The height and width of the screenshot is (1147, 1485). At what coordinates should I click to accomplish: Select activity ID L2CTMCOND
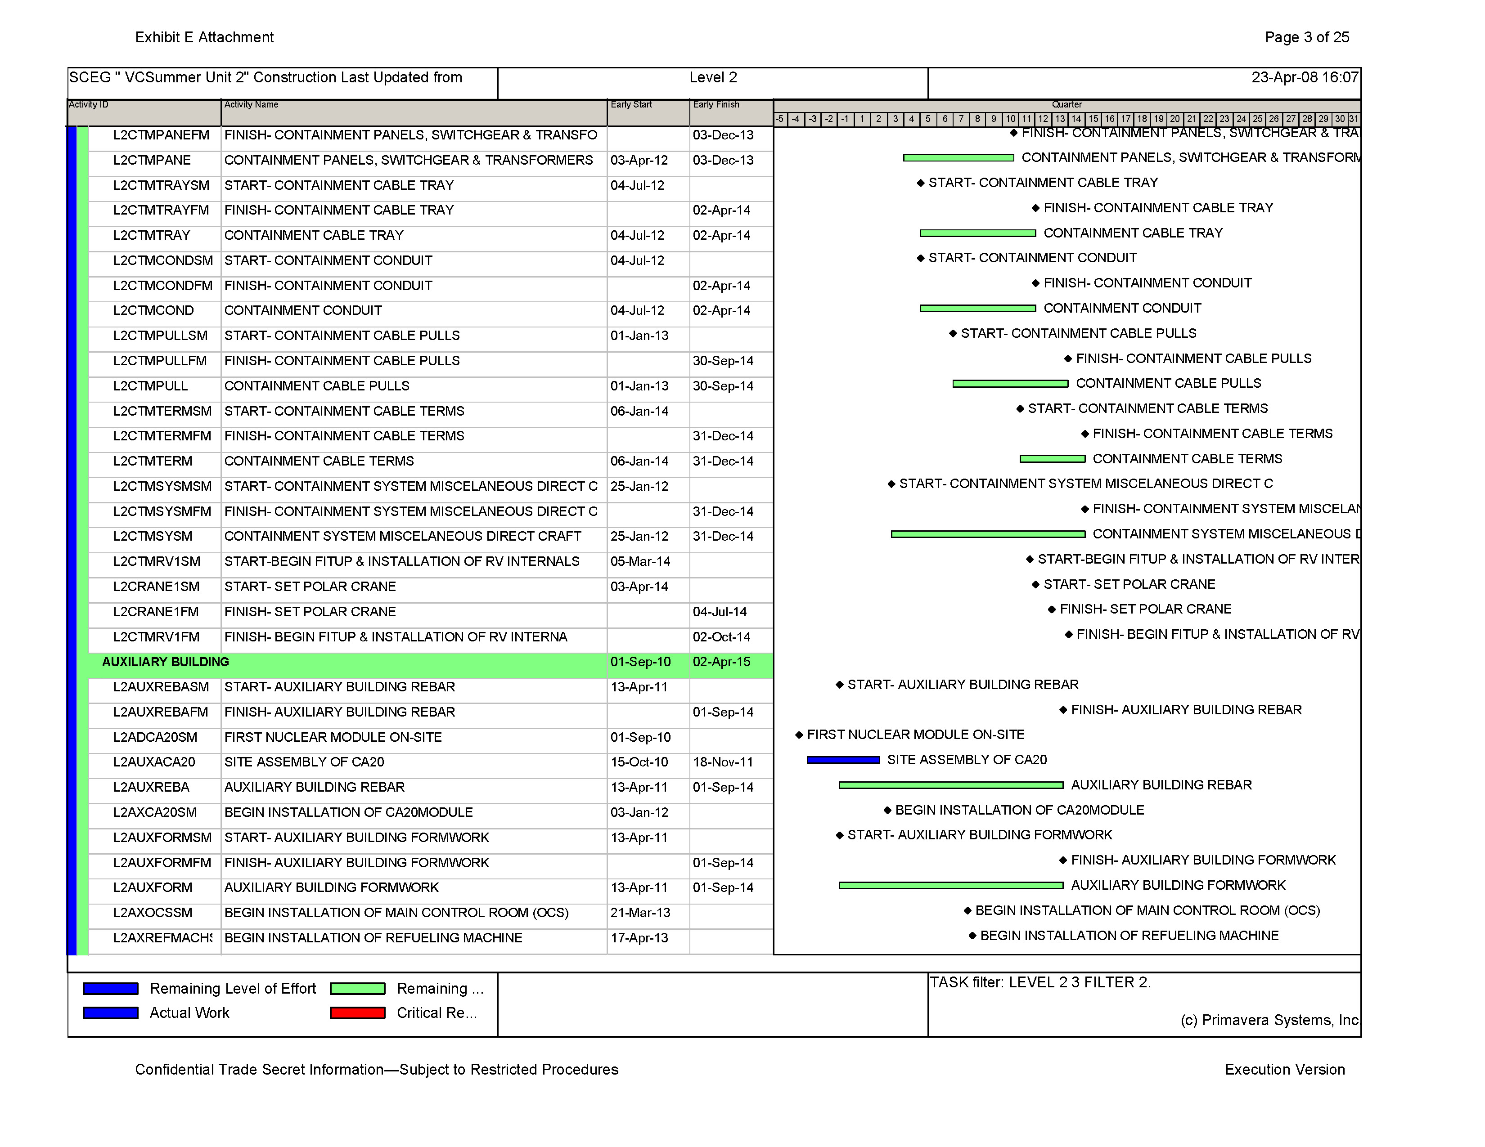(153, 310)
